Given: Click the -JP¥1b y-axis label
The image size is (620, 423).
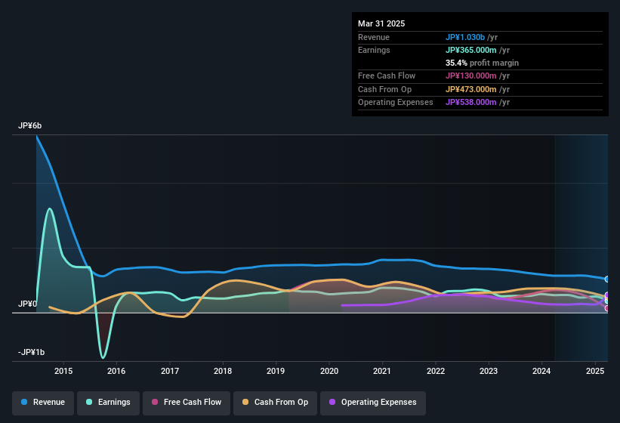Looking at the screenshot, I should 31,352.
